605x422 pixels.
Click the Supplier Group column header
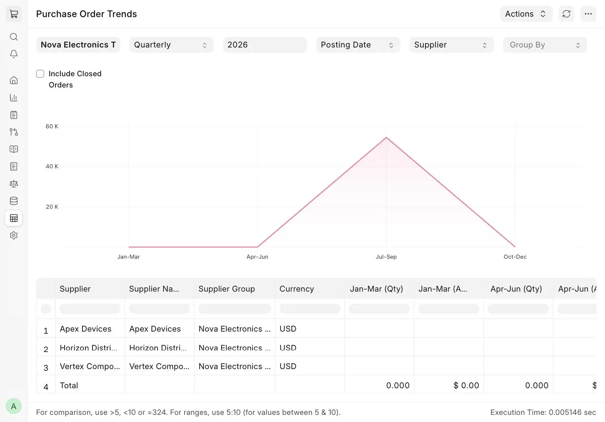point(235,289)
